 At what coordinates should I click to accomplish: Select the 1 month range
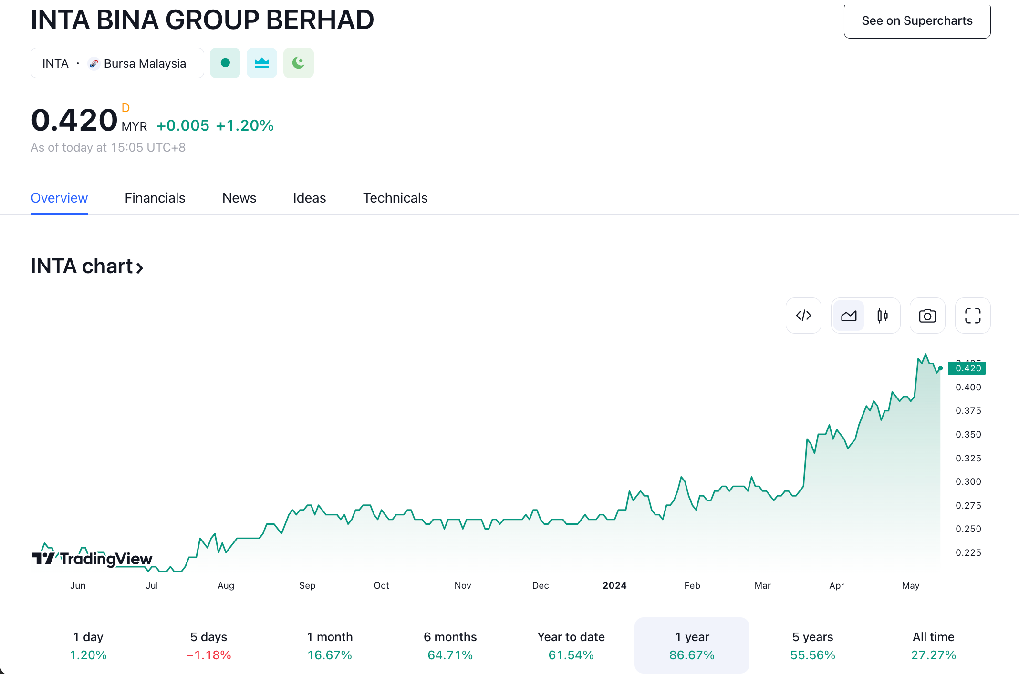click(330, 645)
